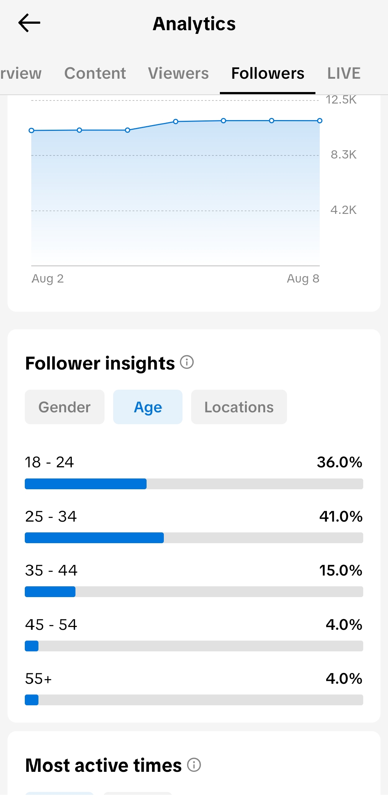Tap the Aug 2 data point on chart
This screenshot has width=388, height=802.
(32, 130)
